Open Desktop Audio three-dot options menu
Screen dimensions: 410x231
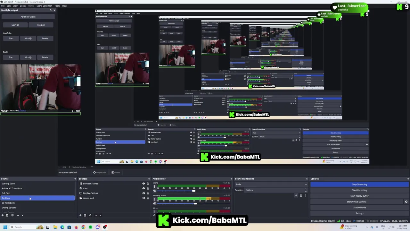pyautogui.click(x=155, y=199)
